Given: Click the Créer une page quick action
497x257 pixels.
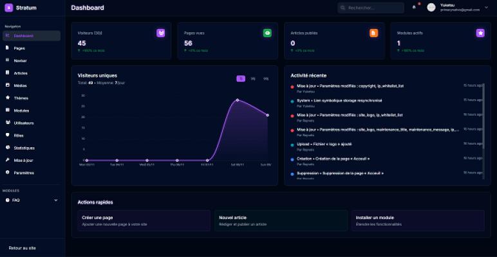Looking at the screenshot, I should coord(144,220).
